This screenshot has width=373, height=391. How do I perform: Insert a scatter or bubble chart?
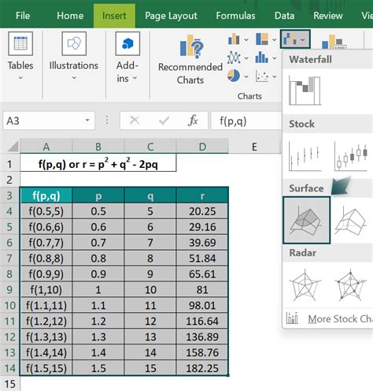tap(262, 76)
